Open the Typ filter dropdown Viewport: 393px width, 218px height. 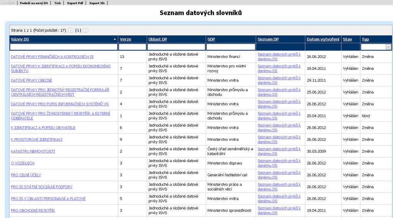pyautogui.click(x=388, y=47)
